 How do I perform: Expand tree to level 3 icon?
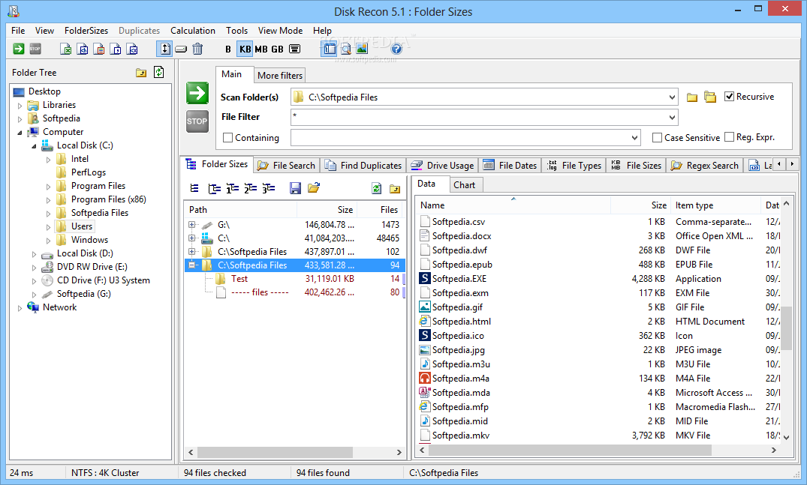268,188
